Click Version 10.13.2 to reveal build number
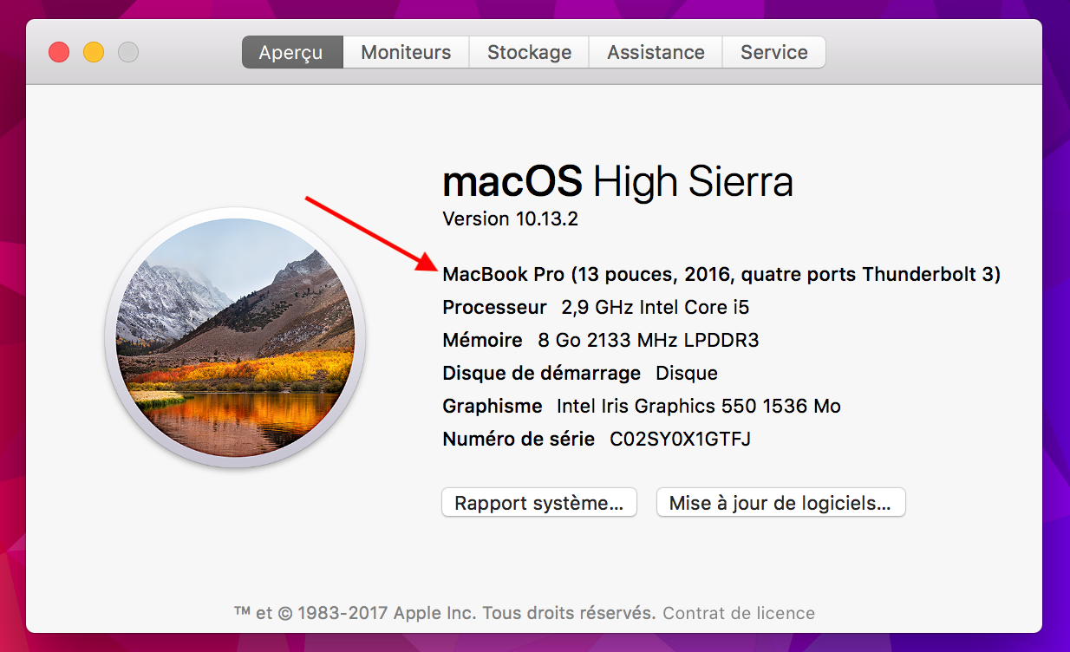 click(510, 218)
